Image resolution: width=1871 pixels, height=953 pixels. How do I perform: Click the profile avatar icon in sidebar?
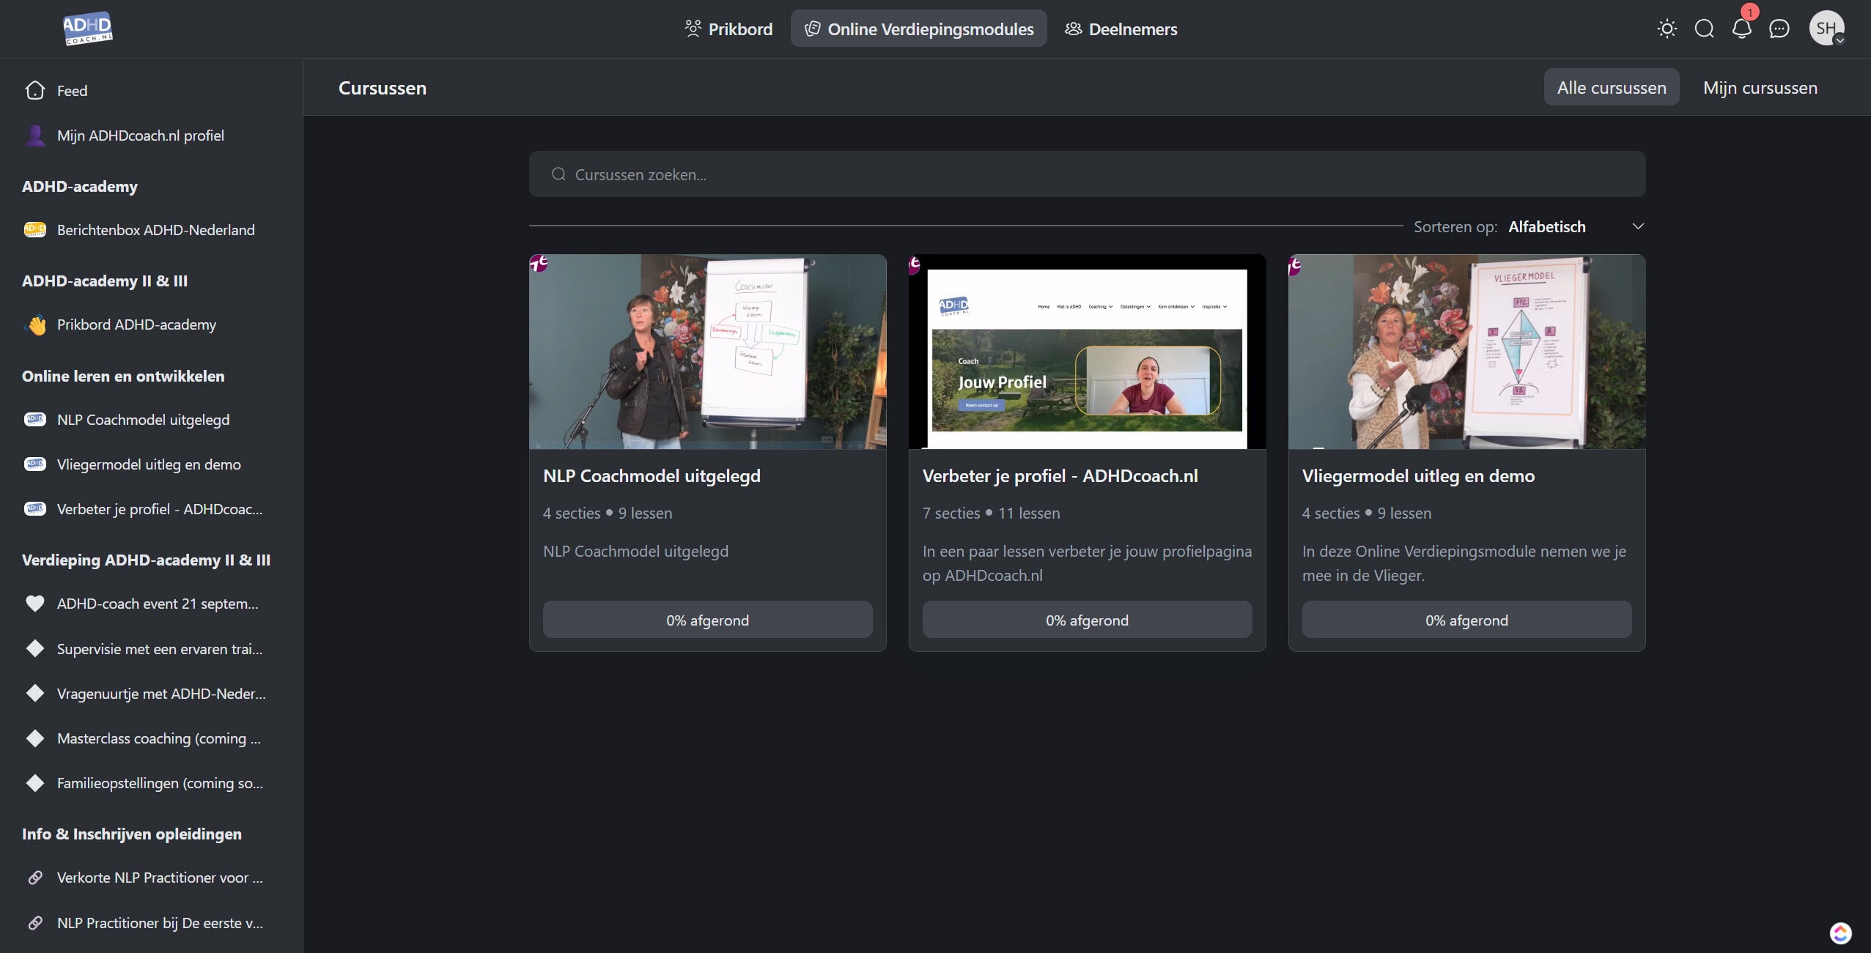click(x=34, y=136)
